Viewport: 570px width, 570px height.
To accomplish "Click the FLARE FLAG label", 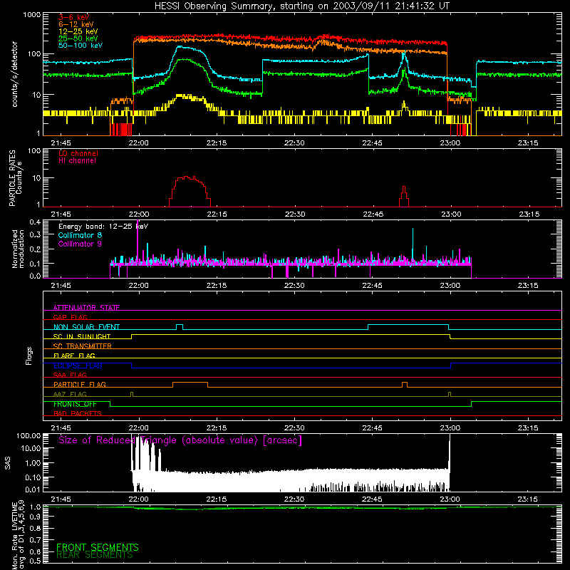I will coord(74,356).
